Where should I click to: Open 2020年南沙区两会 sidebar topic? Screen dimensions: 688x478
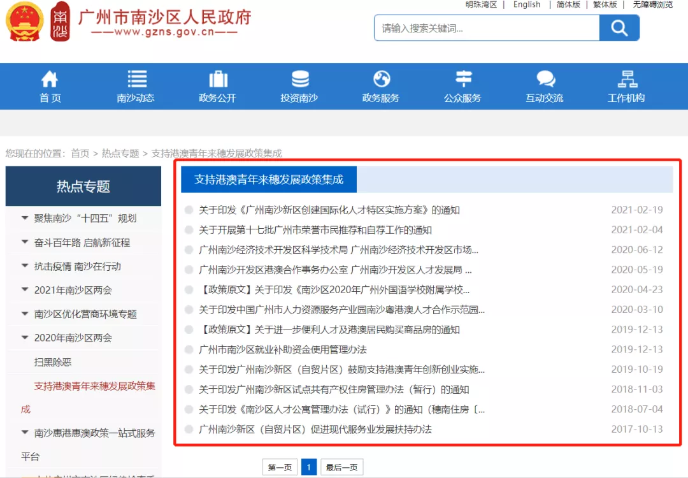click(x=73, y=338)
